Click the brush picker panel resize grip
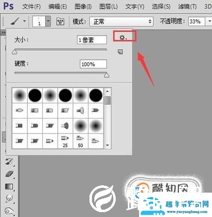 point(129,152)
